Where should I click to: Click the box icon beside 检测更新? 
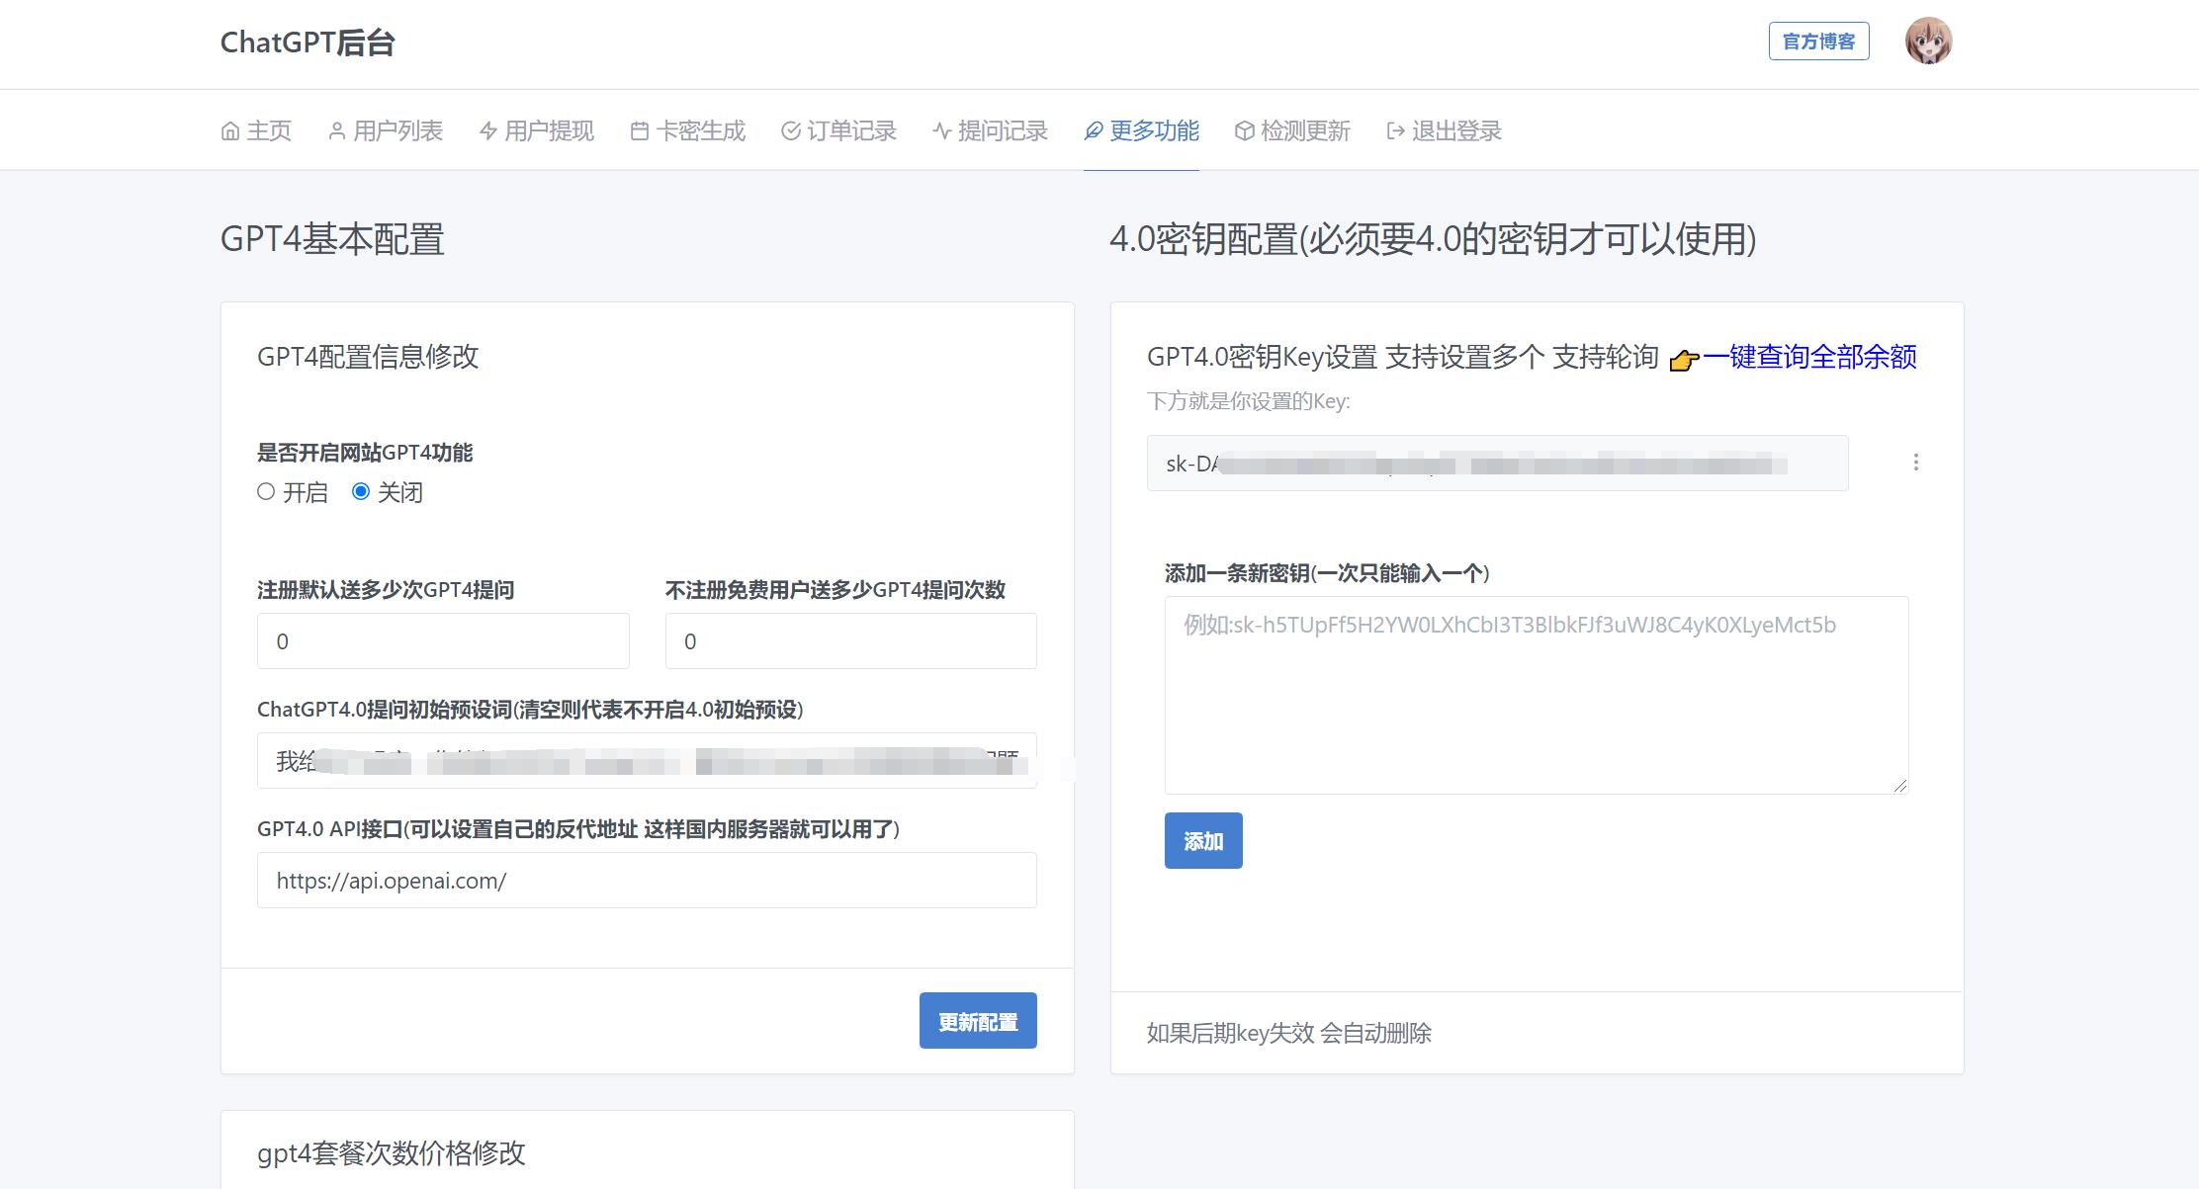(1244, 131)
